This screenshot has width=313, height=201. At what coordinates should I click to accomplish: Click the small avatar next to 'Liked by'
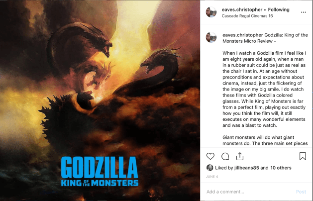pyautogui.click(x=210, y=168)
